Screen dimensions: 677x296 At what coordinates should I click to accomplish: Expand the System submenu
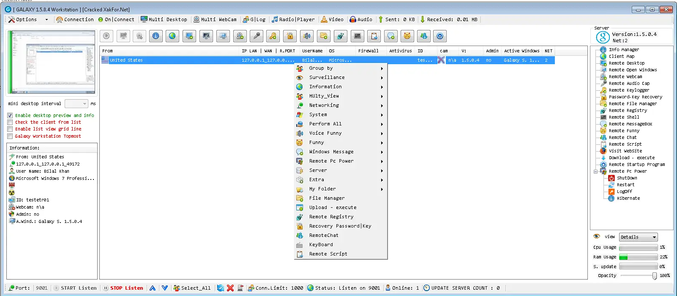pos(341,114)
